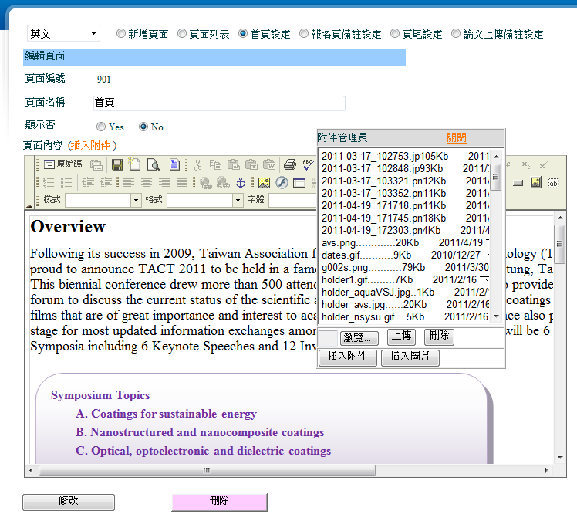Select the 新增頁面 radio option

pyautogui.click(x=121, y=34)
